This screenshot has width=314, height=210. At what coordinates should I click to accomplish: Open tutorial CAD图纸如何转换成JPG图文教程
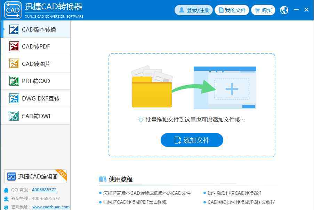pyautogui.click(x=241, y=202)
